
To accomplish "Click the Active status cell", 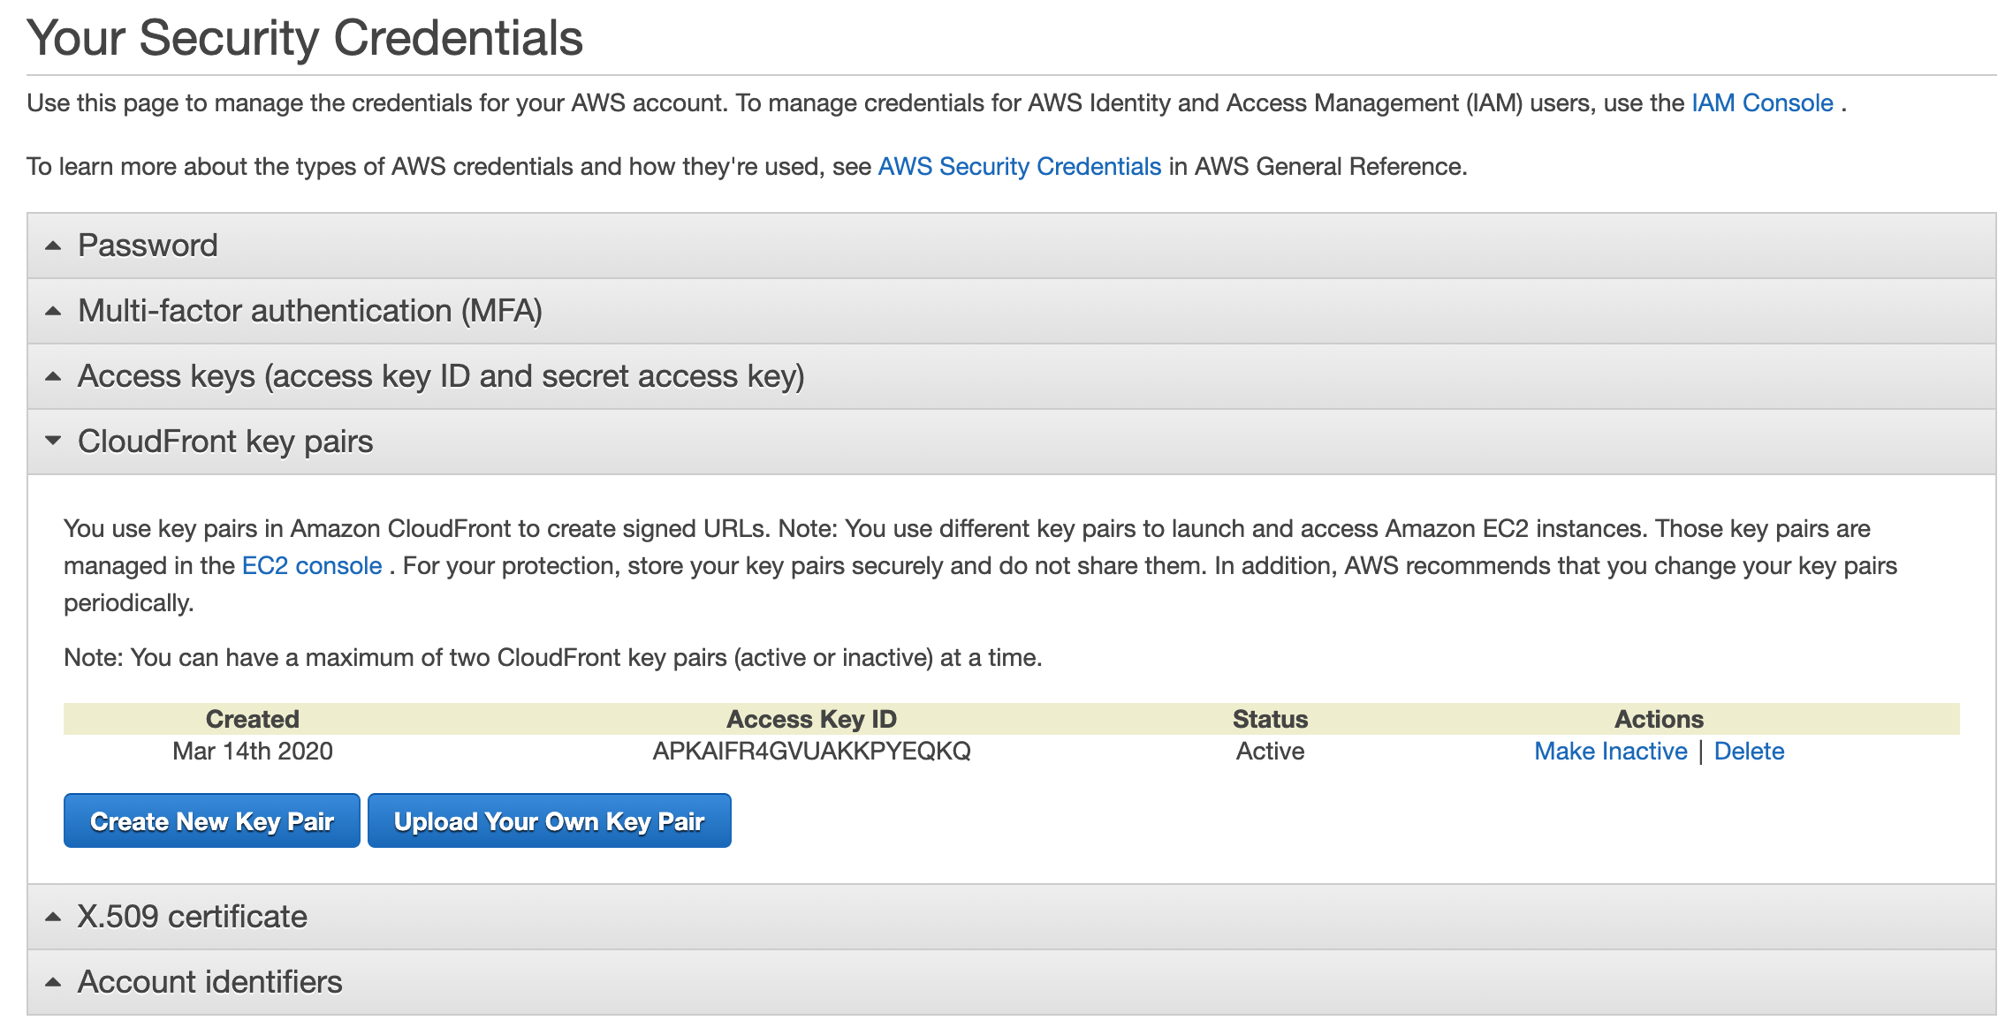I will (1270, 752).
